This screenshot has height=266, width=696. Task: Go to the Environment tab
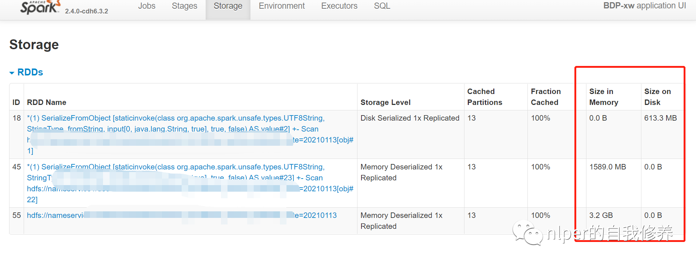coord(282,6)
